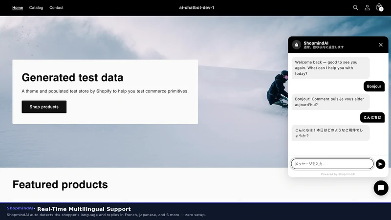Click the こんにちは user message bubble
The width and height of the screenshot is (391, 220).
372,117
